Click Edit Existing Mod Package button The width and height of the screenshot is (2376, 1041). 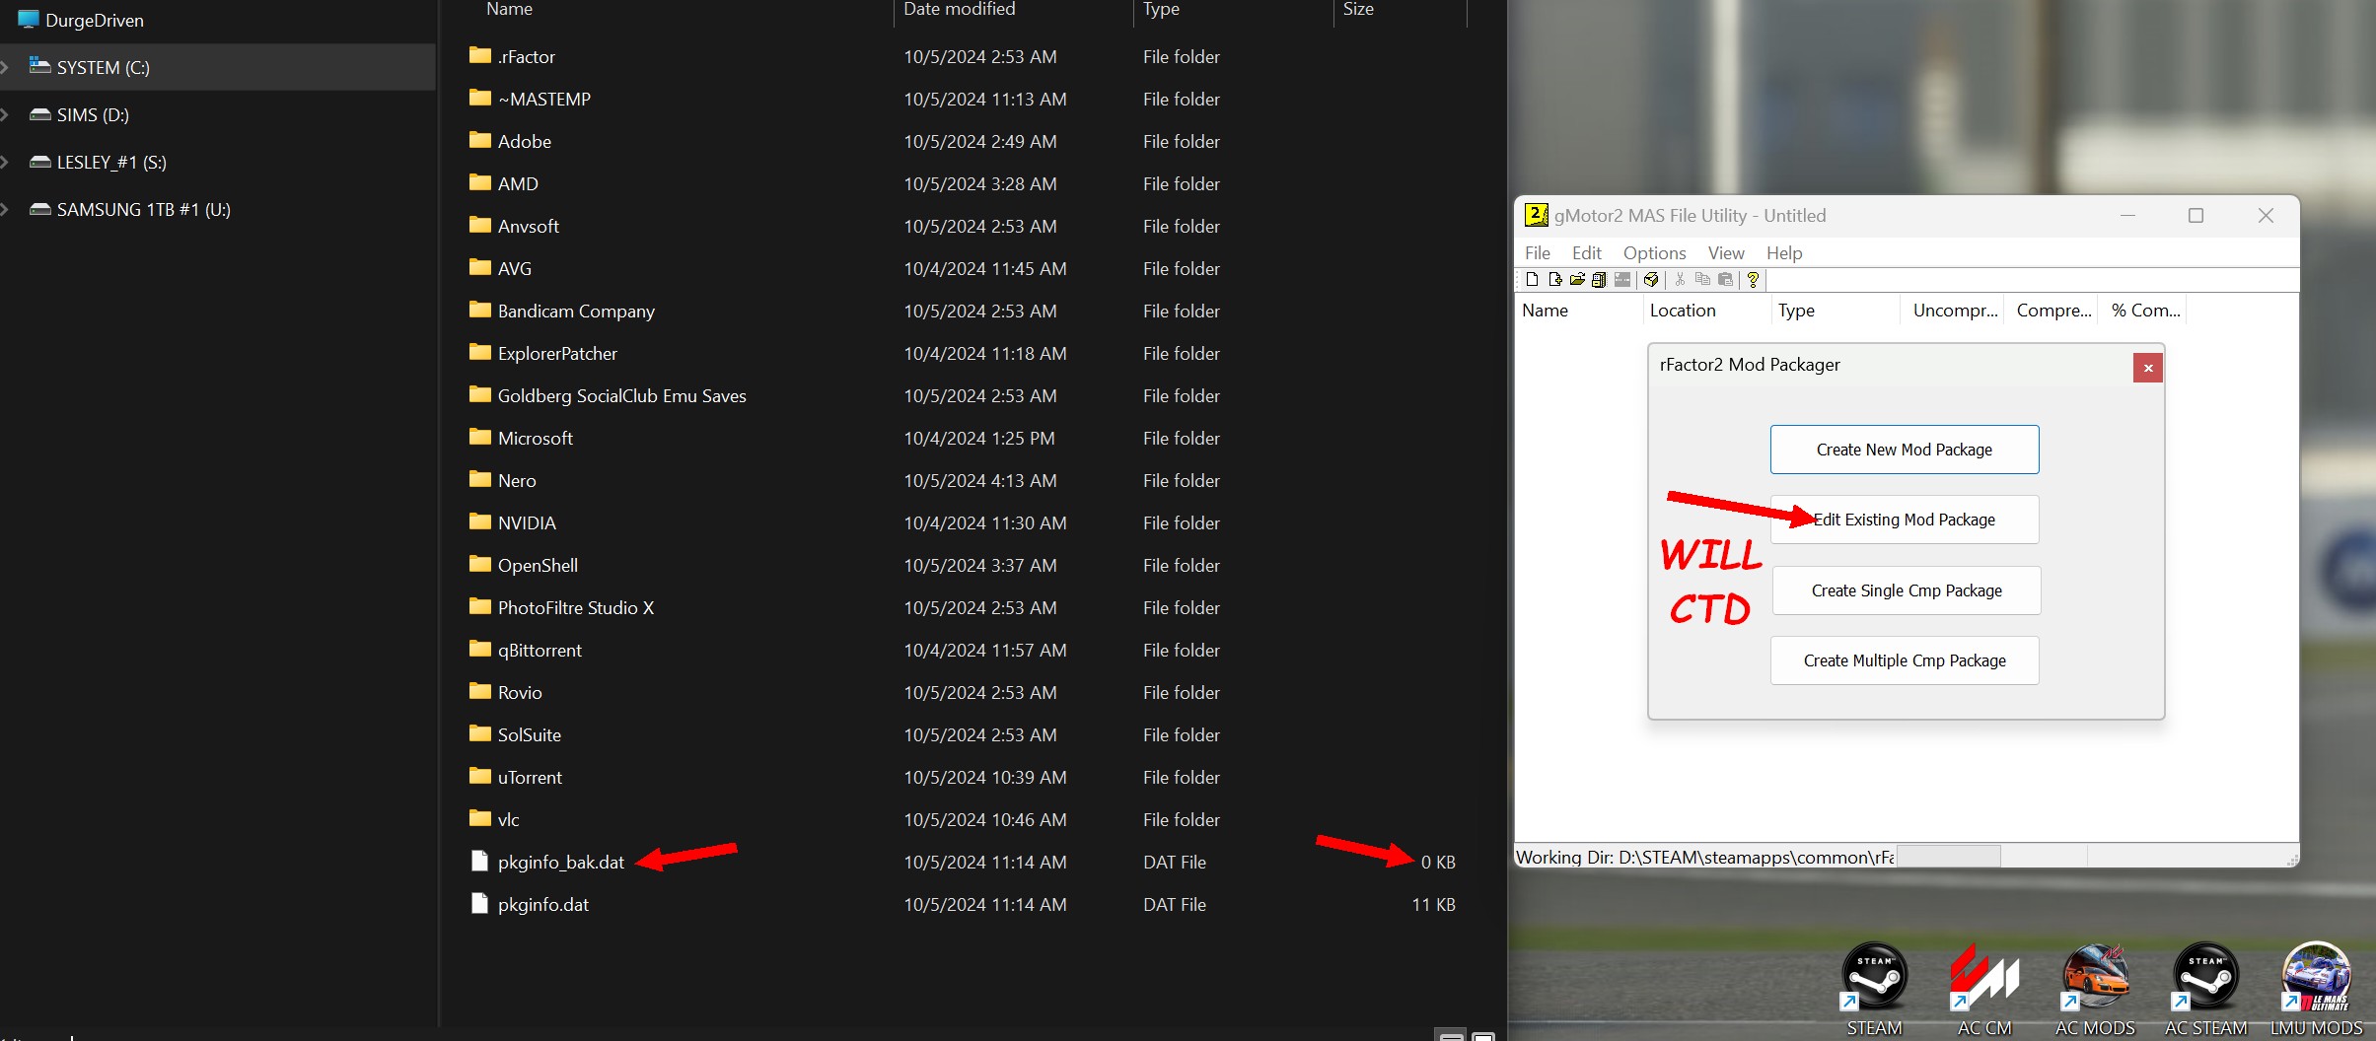pyautogui.click(x=1905, y=520)
